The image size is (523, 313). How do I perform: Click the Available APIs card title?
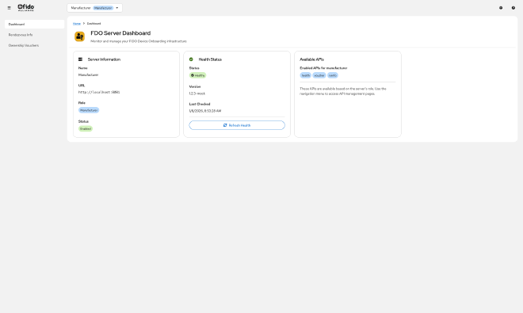click(312, 59)
